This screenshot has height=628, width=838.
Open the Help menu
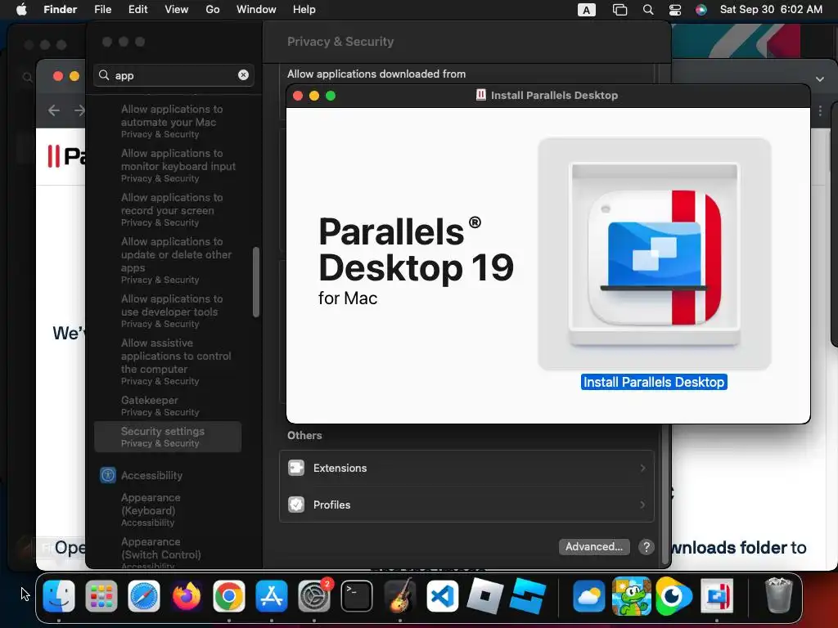[x=304, y=10]
